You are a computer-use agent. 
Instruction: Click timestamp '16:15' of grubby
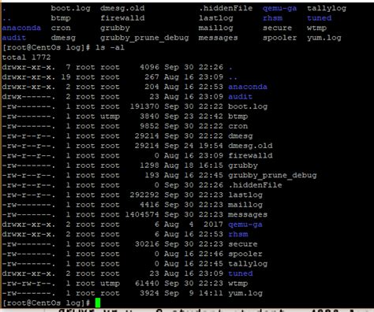[211, 165]
